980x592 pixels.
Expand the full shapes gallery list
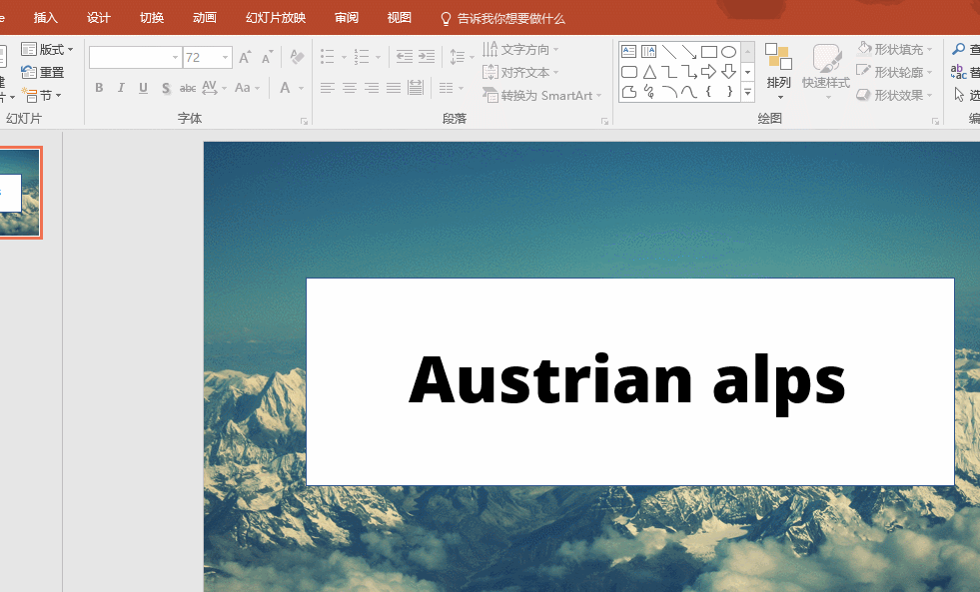747,92
